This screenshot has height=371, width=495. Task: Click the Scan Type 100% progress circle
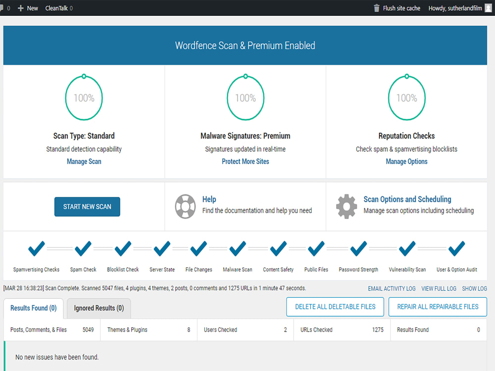coord(84,97)
